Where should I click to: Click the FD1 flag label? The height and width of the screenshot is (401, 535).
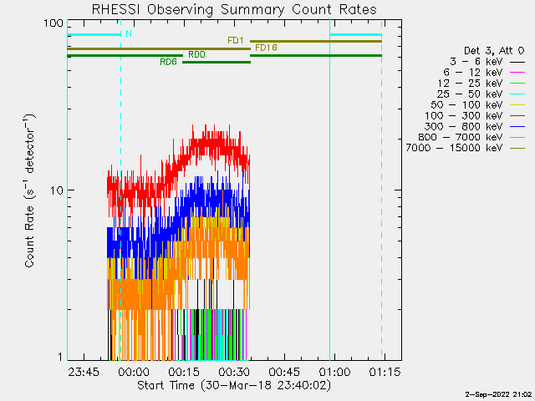coord(236,41)
